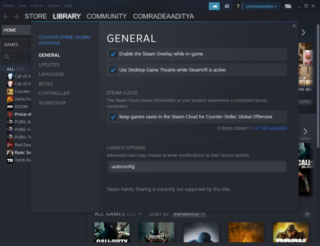This screenshot has height=246, width=320.
Task: Select the BETAS settings section
Action: pyautogui.click(x=46, y=84)
